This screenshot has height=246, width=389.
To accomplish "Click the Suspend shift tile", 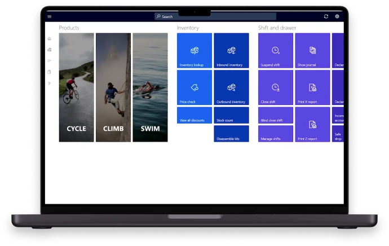I will coord(276,50).
